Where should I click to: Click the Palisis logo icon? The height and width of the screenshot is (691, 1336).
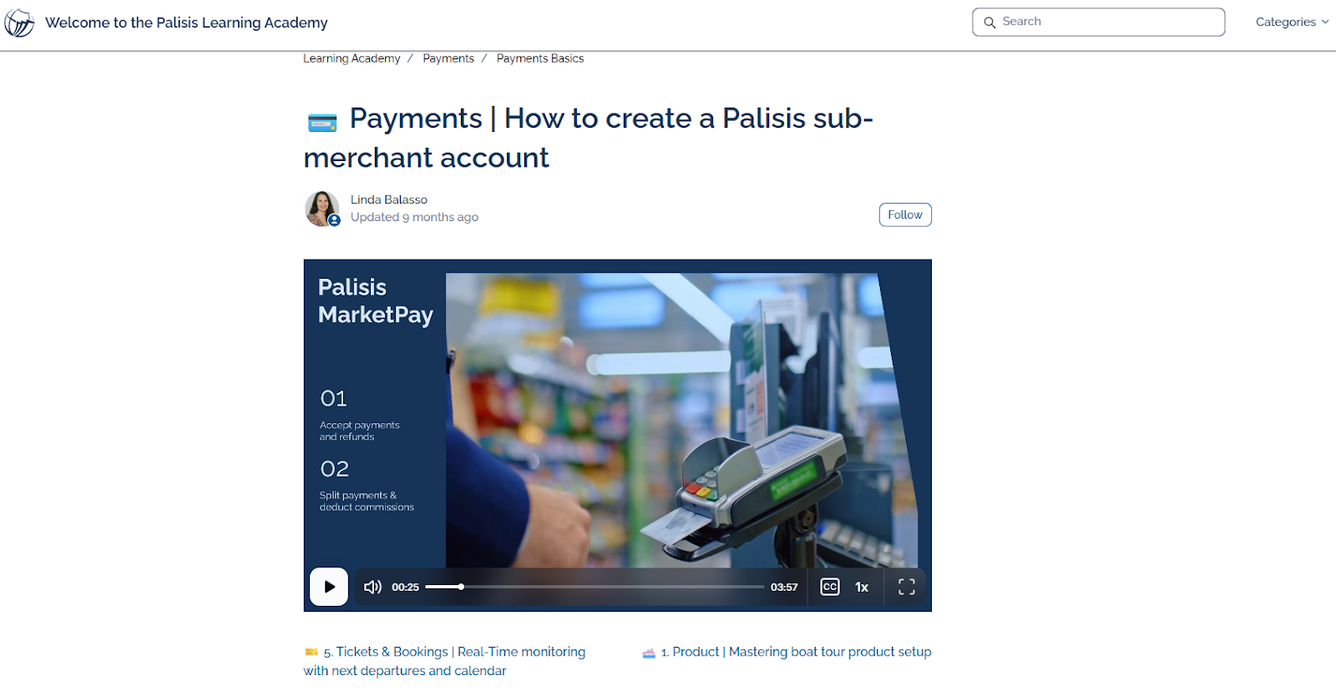(19, 23)
